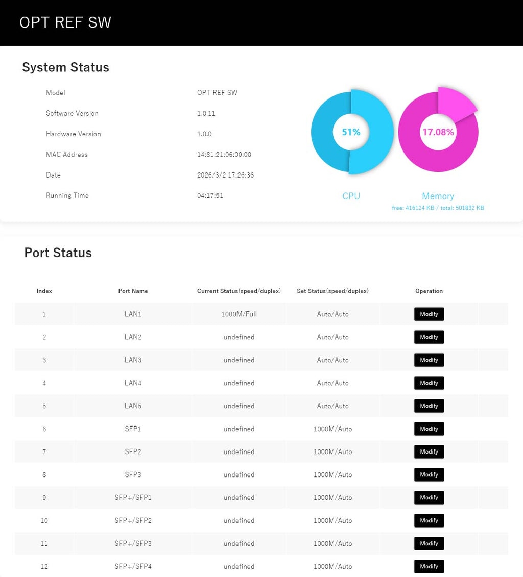
Task: Click Modify button for LAN5 port
Action: pyautogui.click(x=429, y=406)
